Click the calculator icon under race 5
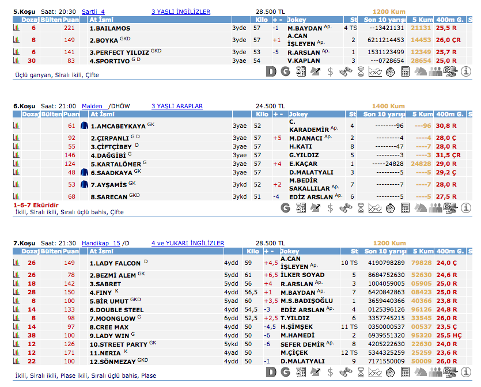Viewport: 481px width, 387px height. (x=406, y=71)
